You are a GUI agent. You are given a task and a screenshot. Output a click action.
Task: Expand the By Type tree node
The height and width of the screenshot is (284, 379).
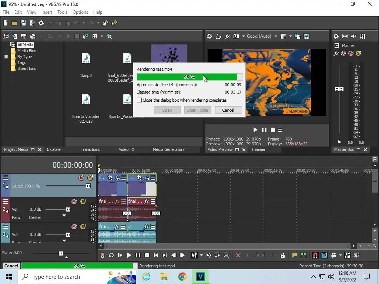tap(6, 57)
